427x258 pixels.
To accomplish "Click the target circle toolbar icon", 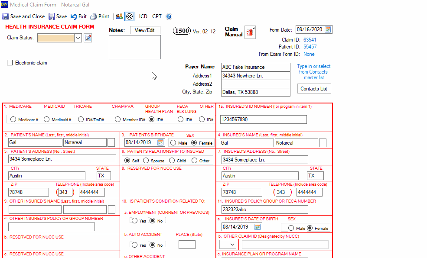I will pyautogui.click(x=129, y=16).
